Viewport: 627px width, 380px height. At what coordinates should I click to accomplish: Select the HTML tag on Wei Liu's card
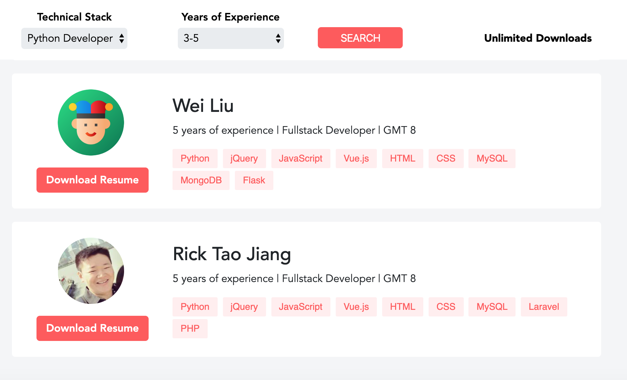click(403, 159)
